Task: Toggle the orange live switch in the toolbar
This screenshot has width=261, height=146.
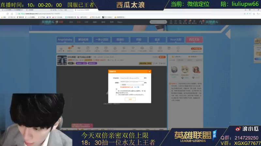Action: click(x=70, y=48)
